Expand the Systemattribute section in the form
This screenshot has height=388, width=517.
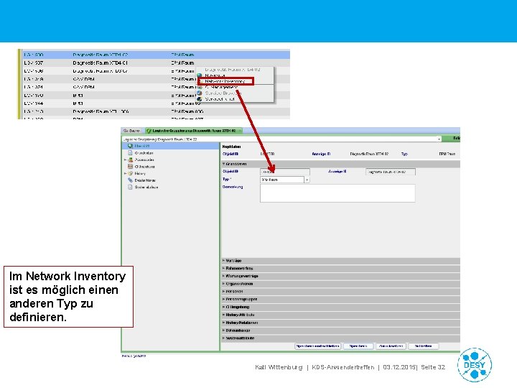340,338
